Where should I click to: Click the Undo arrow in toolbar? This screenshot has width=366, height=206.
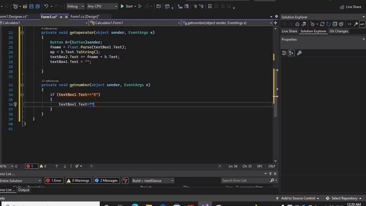tap(46, 6)
